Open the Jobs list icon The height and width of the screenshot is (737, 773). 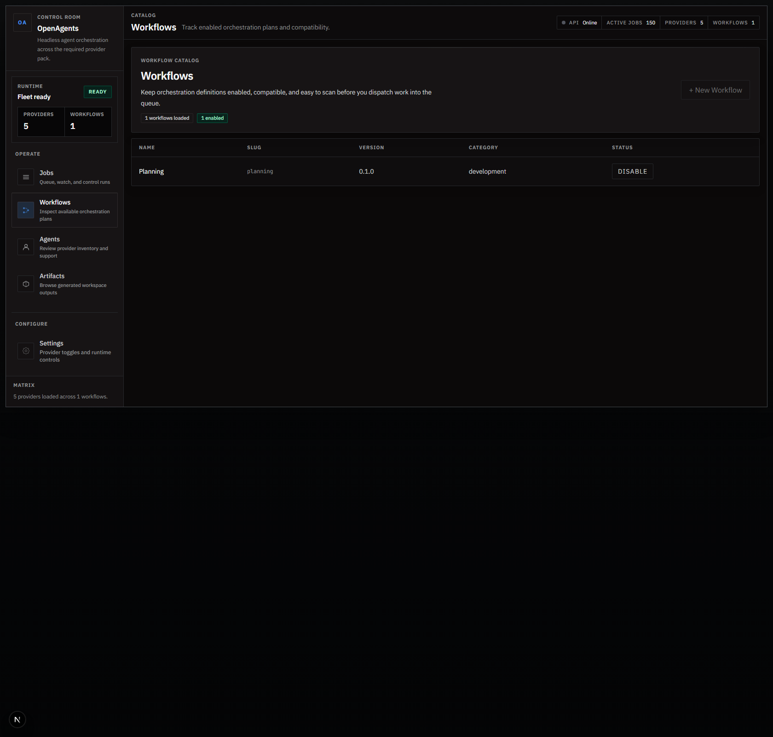click(26, 177)
